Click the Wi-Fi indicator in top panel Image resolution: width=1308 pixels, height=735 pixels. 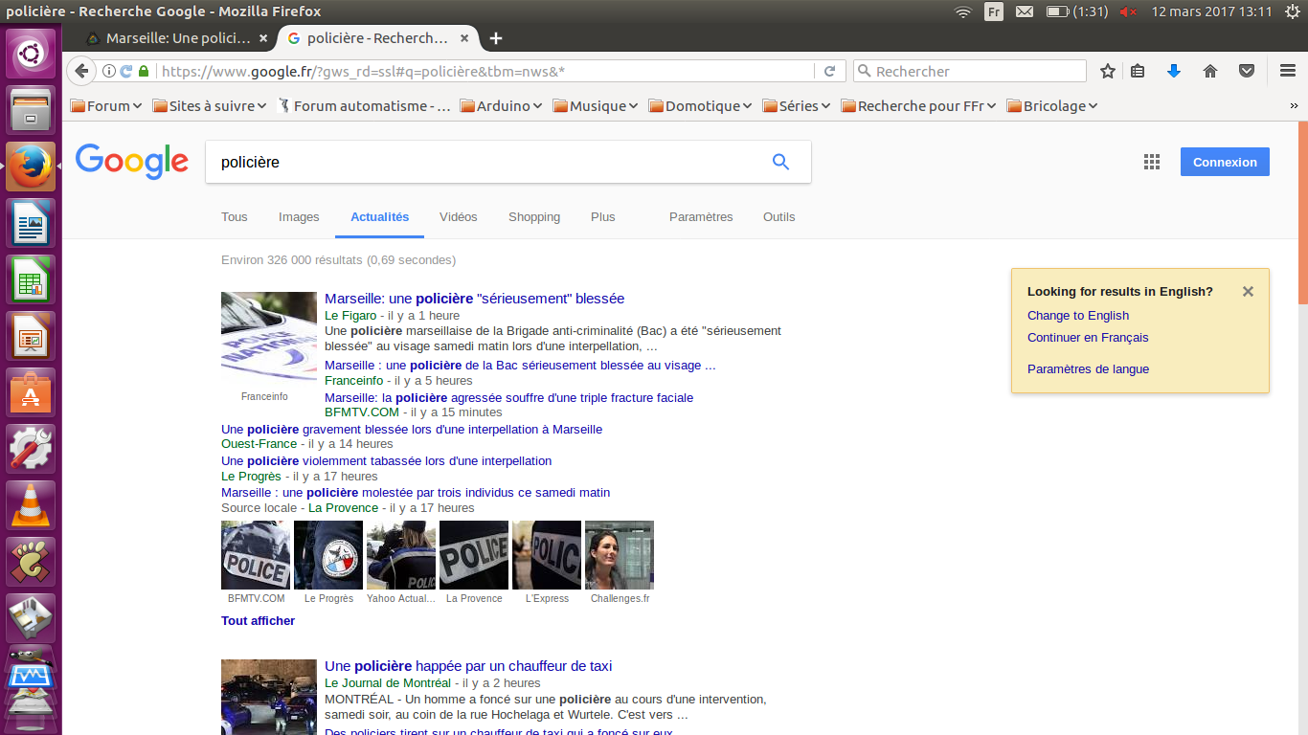[x=963, y=11]
